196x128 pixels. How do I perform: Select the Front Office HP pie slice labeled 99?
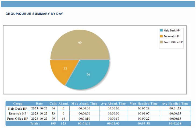[80, 45]
